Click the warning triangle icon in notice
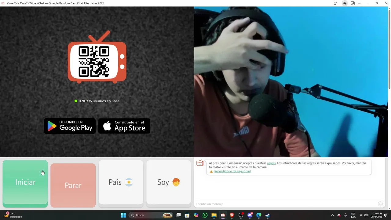 pyautogui.click(x=211, y=171)
